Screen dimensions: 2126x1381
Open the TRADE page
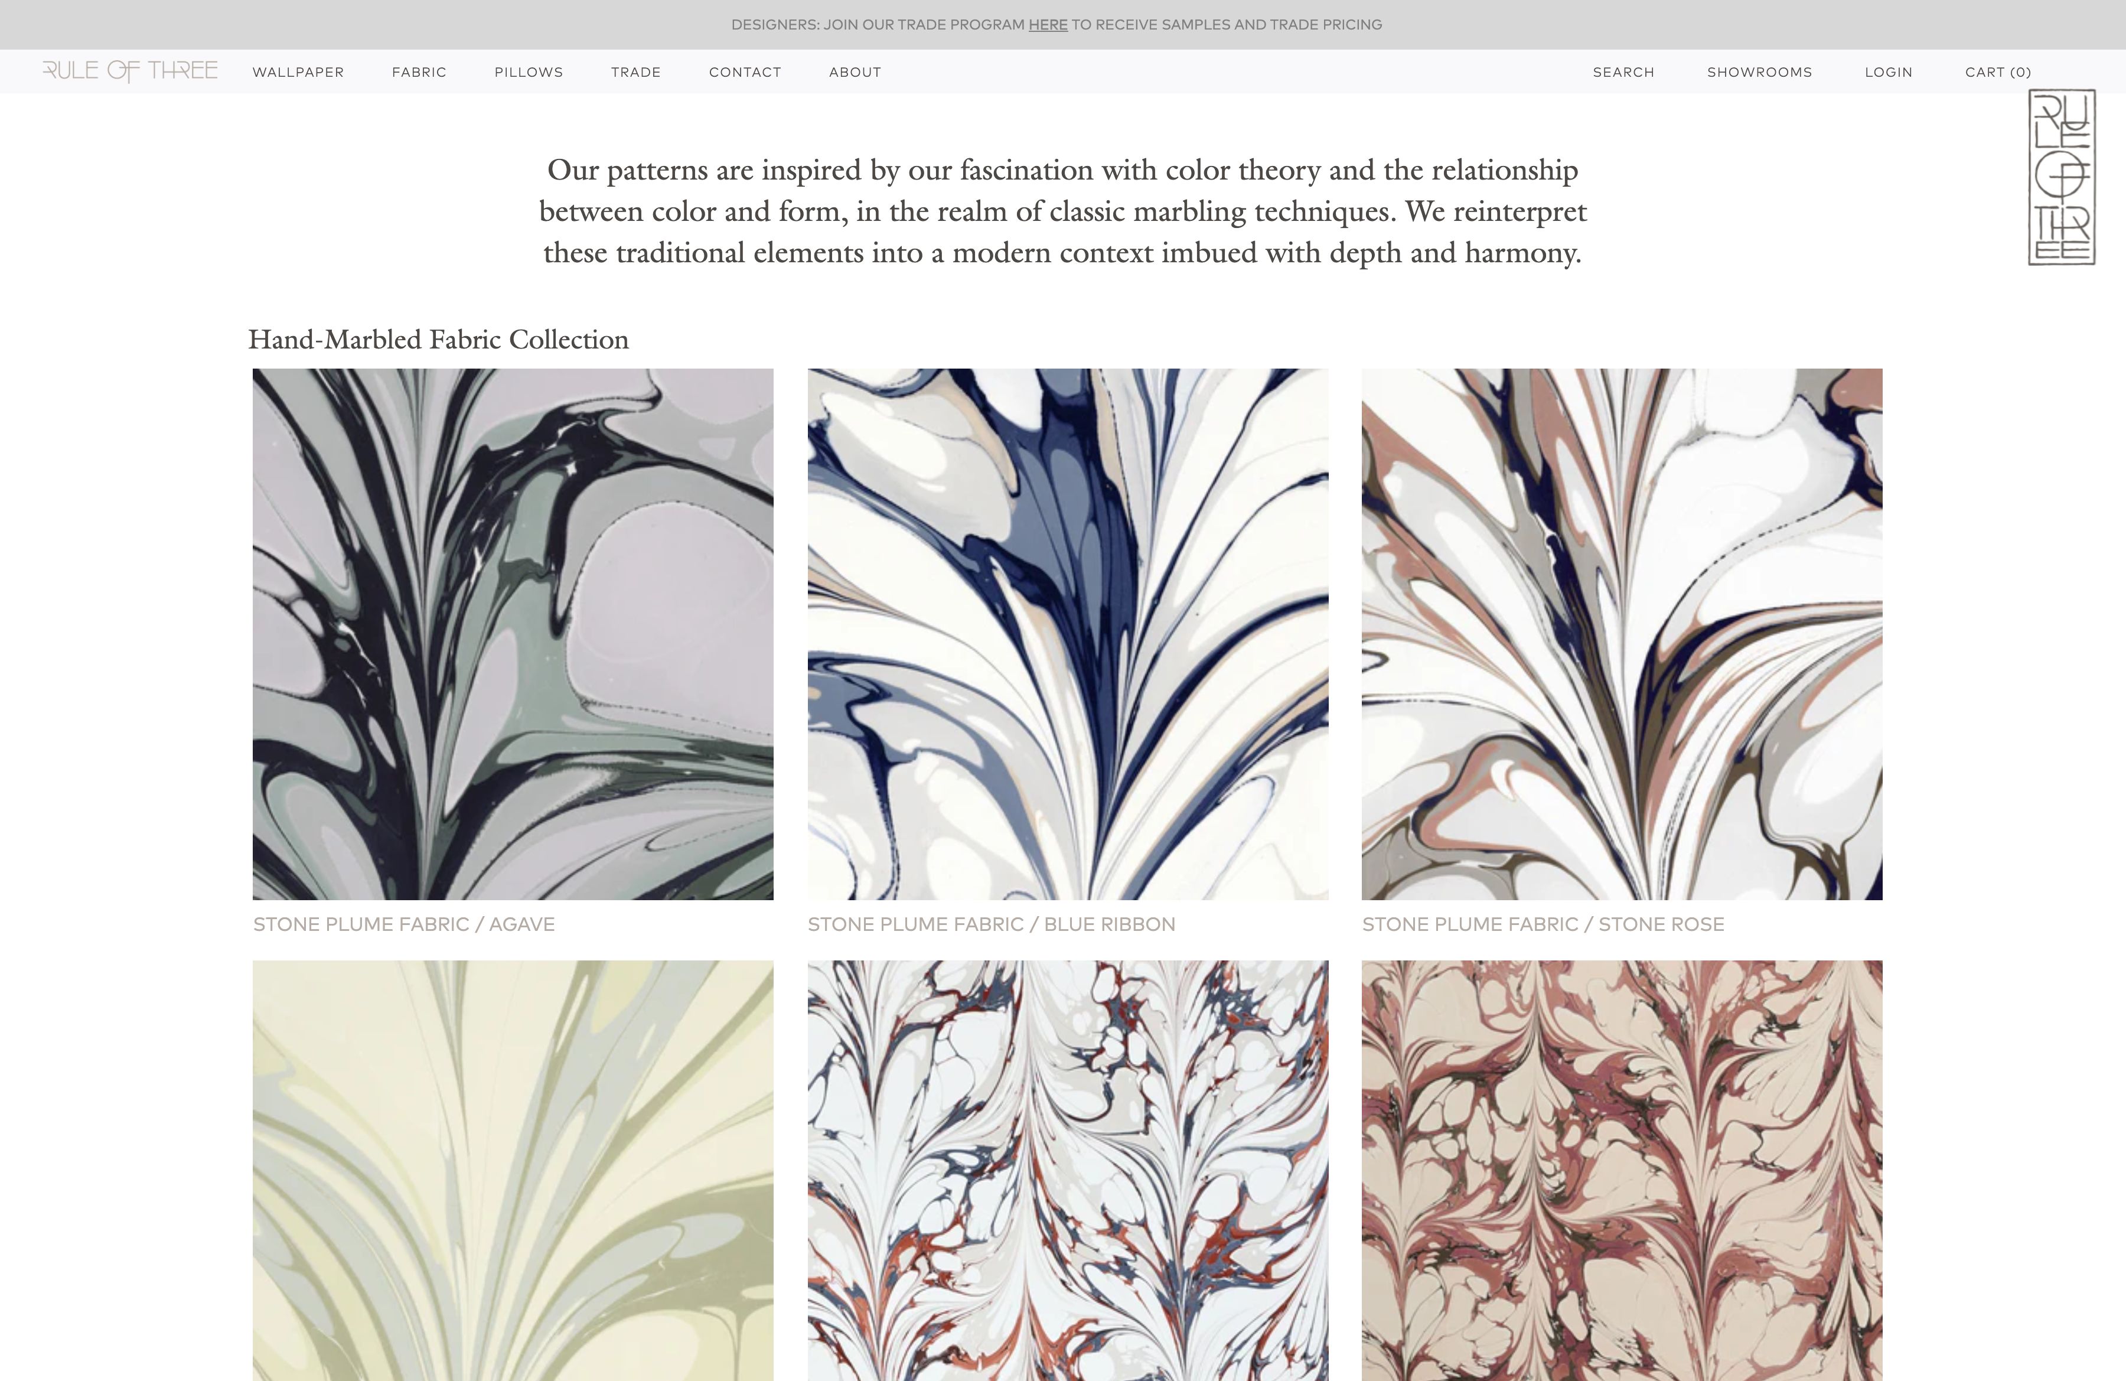pyautogui.click(x=636, y=71)
